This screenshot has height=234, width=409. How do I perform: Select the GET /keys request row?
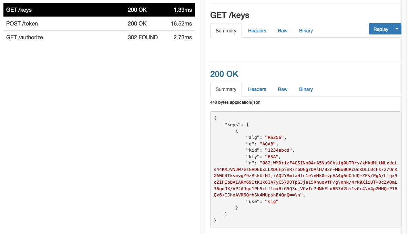tap(99, 10)
